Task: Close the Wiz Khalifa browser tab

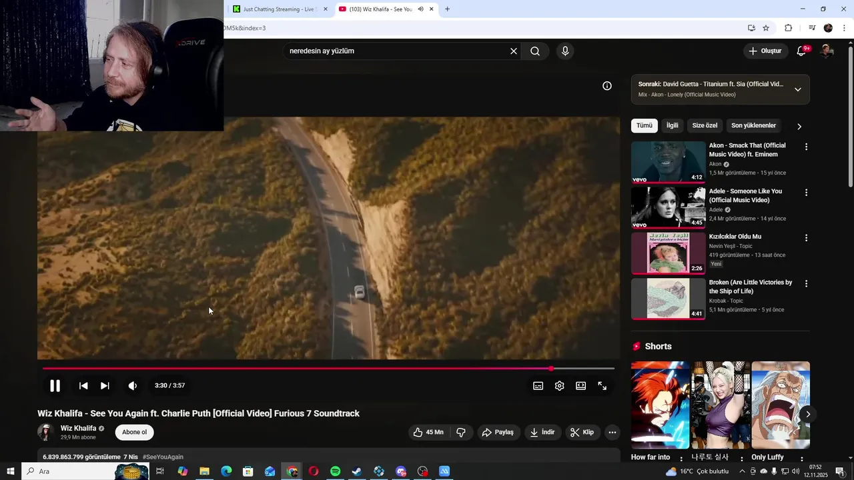Action: 432,9
